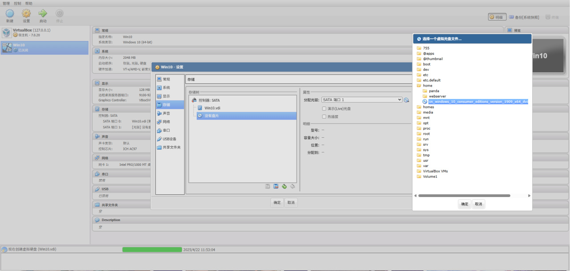Click 确定 in the disc file chooser
Viewport: 570px width, 271px height.
464,204
